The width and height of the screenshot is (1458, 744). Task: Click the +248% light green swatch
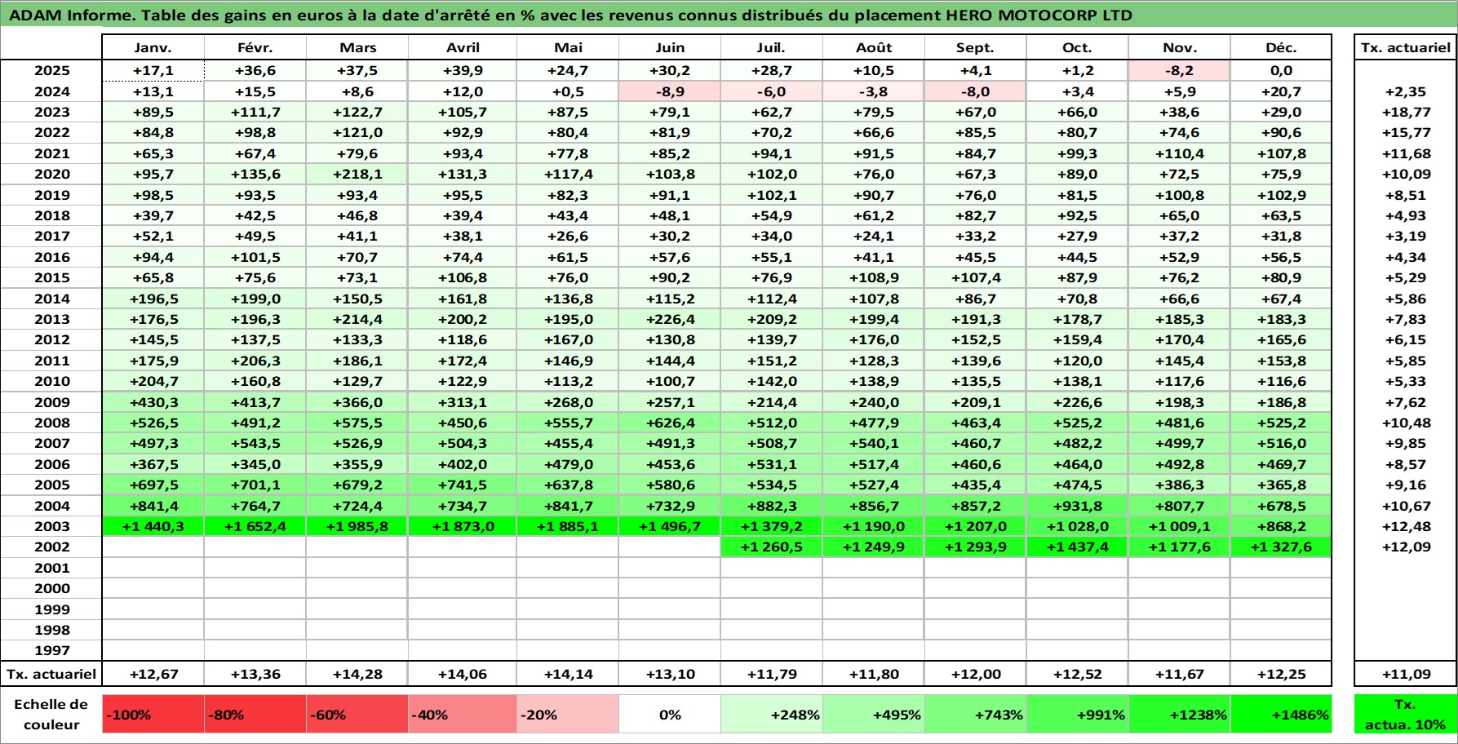[x=772, y=715]
